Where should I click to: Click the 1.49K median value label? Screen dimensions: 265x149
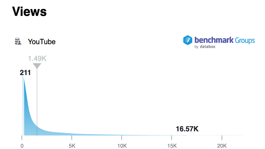pos(37,58)
